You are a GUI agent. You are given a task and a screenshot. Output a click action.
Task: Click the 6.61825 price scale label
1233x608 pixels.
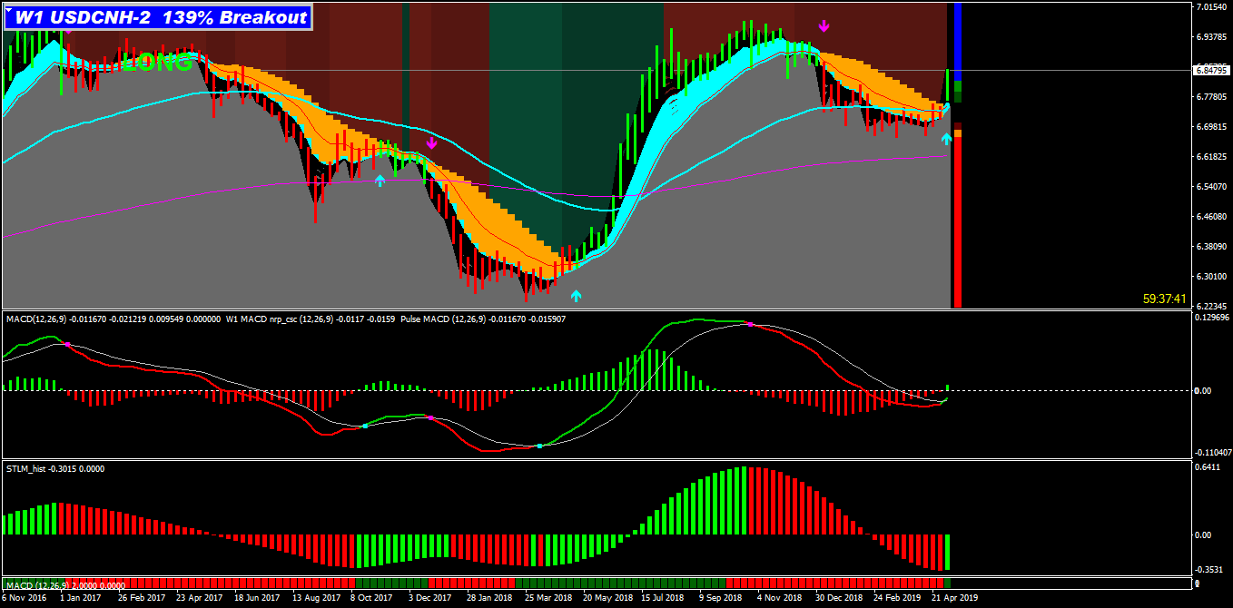[1212, 157]
